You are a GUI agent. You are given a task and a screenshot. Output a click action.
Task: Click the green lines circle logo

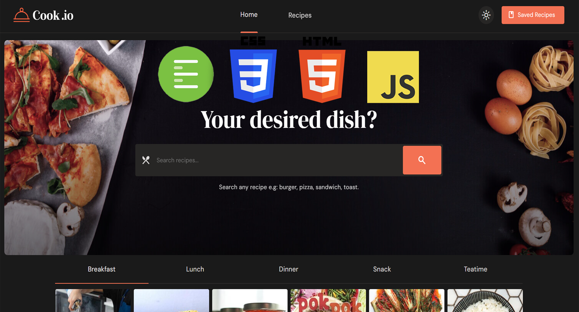point(186,74)
